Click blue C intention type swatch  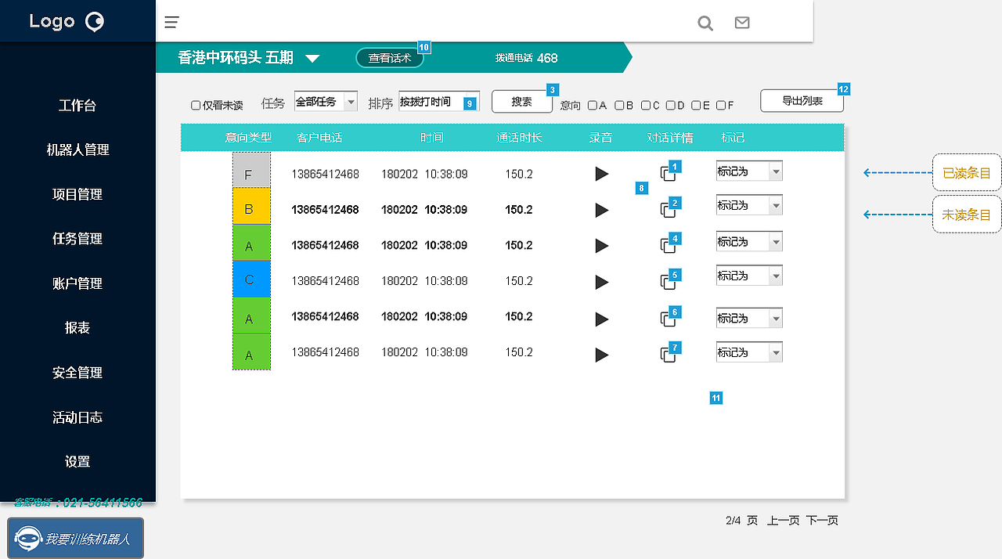(251, 279)
